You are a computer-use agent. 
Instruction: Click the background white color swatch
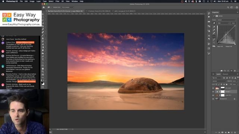coord(43,84)
